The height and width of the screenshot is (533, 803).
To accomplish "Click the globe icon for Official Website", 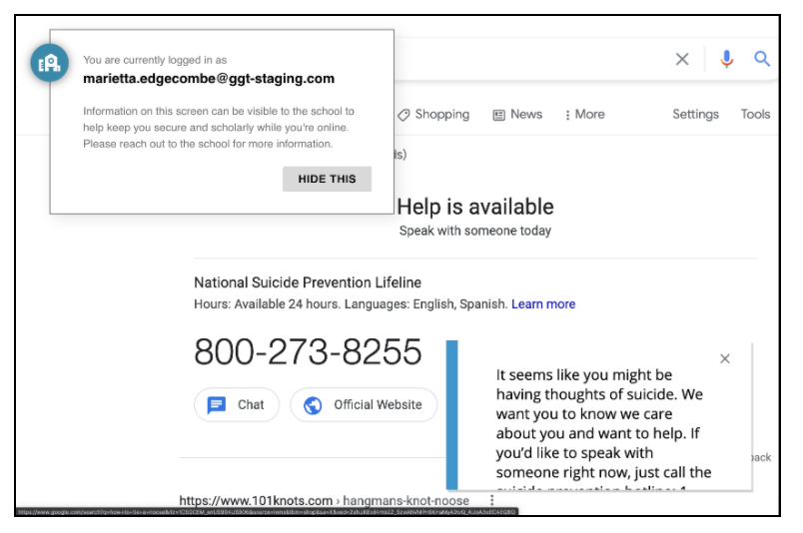I will click(x=313, y=405).
